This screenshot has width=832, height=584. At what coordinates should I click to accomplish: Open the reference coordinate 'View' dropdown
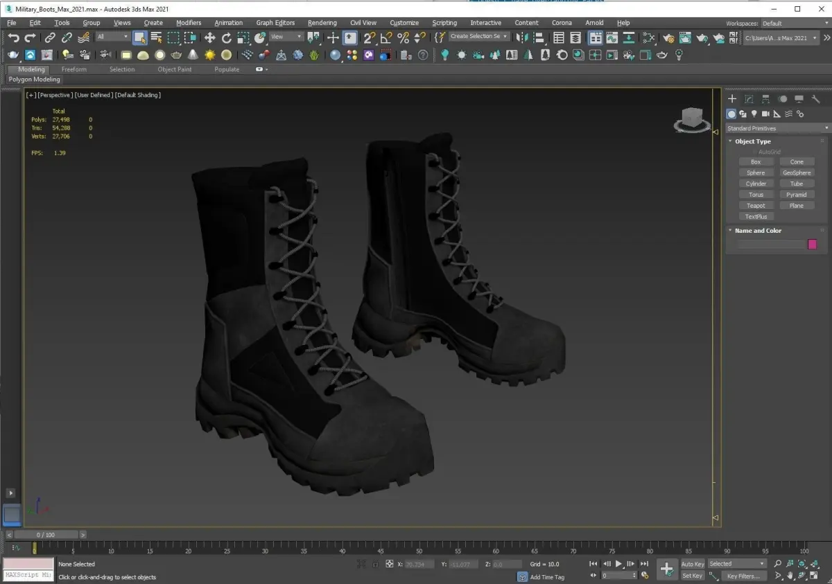tap(286, 37)
